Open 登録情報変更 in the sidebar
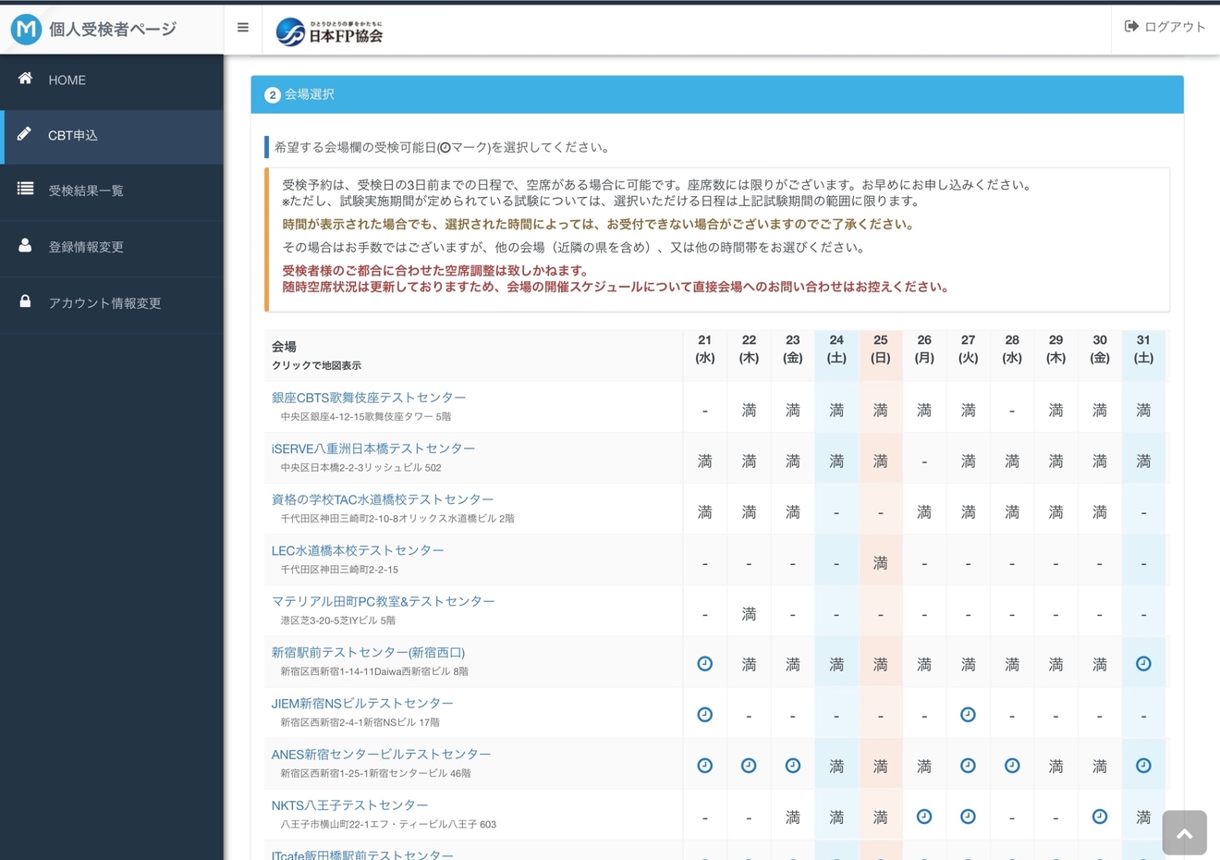This screenshot has width=1220, height=860. click(x=112, y=247)
